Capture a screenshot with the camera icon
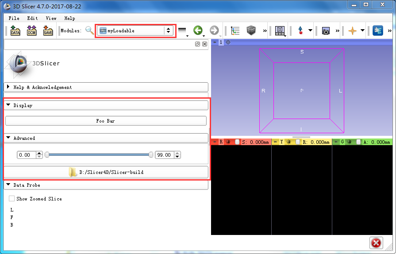This screenshot has height=254, width=396. 326,31
